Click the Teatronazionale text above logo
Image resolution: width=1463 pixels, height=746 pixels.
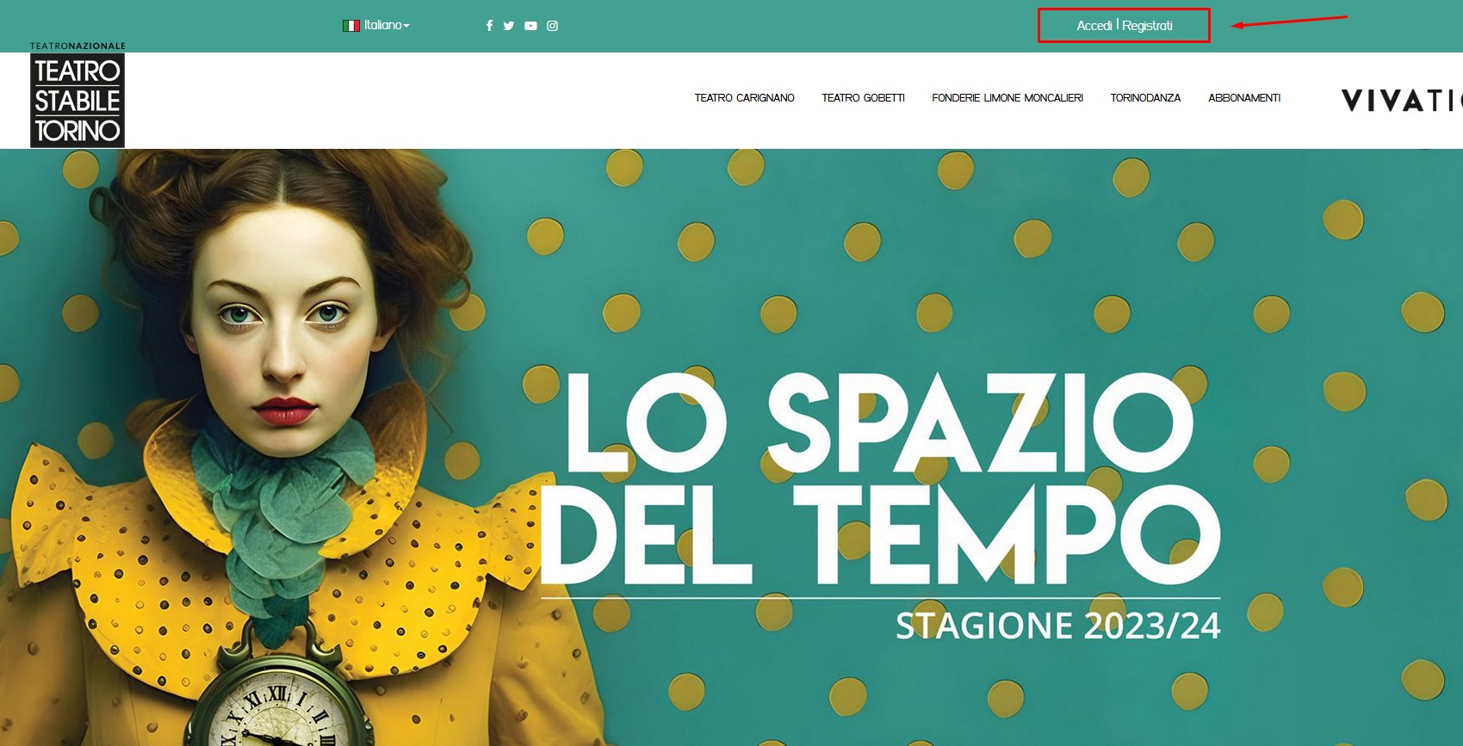[78, 46]
